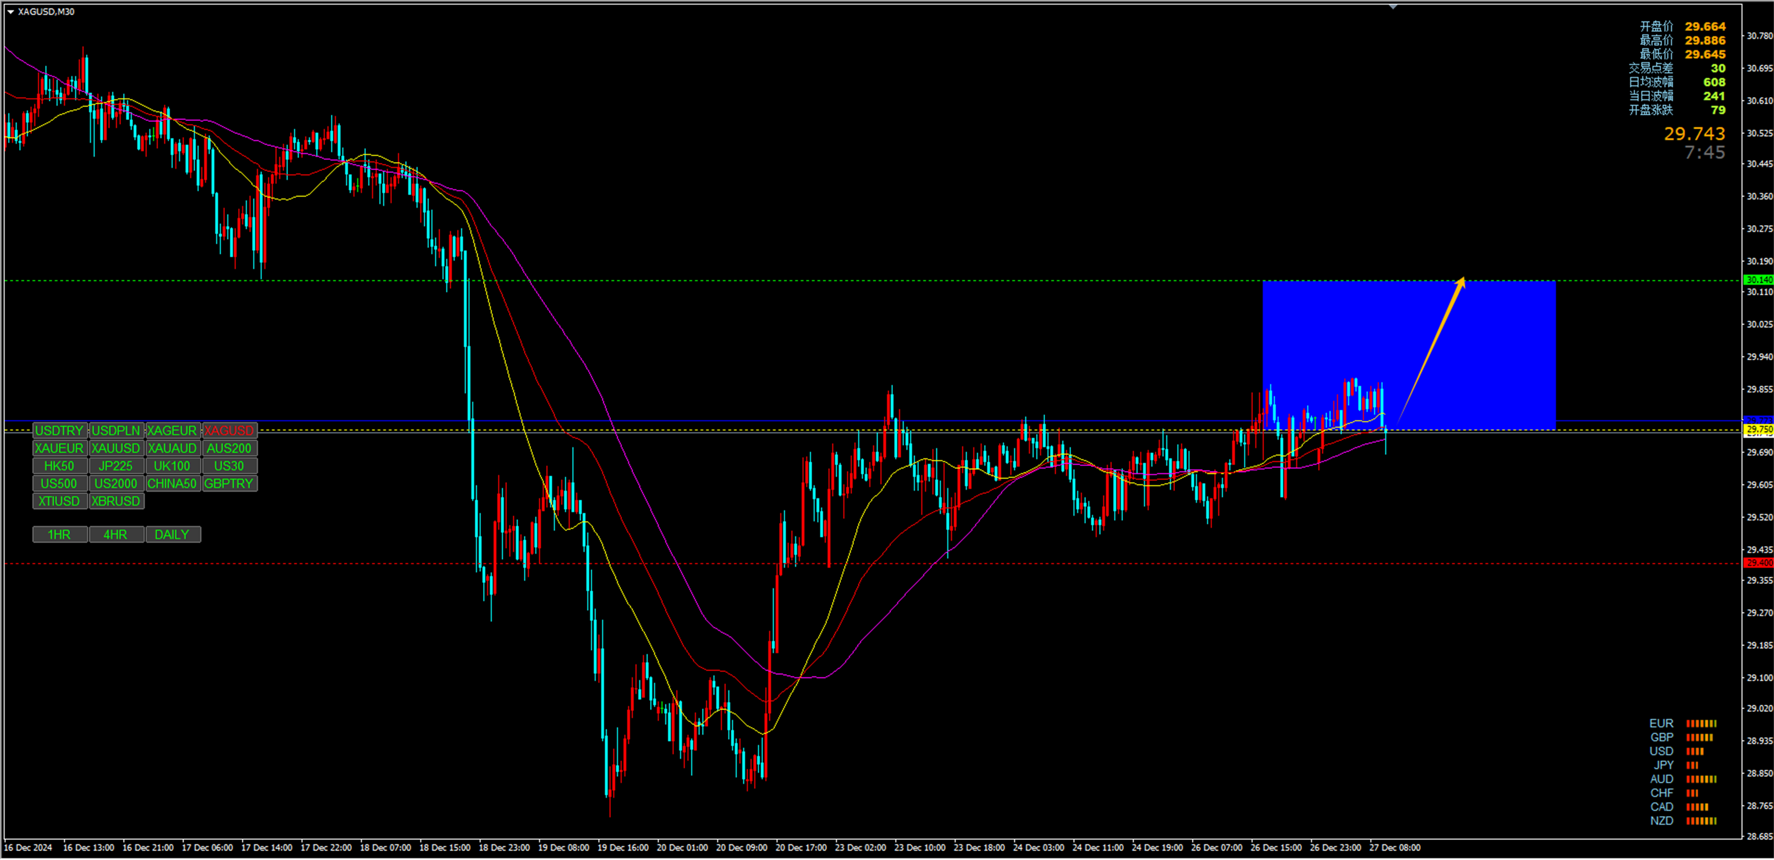Open US2000 index chart
This screenshot has height=860, width=1774.
pyautogui.click(x=116, y=484)
